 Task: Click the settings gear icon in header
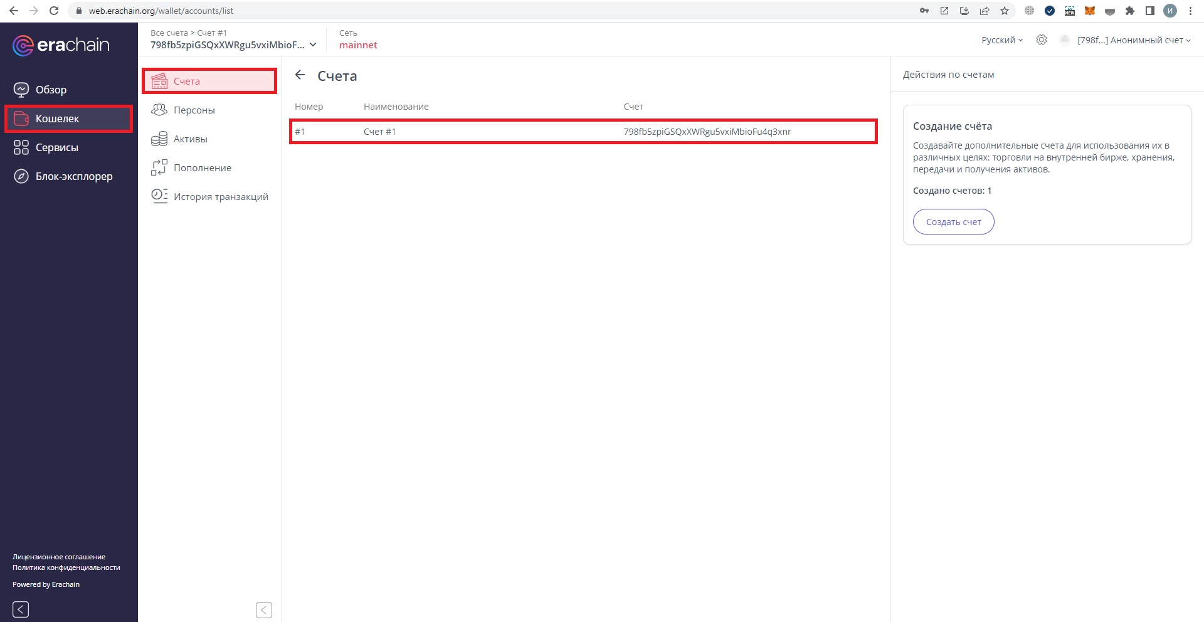pyautogui.click(x=1041, y=40)
